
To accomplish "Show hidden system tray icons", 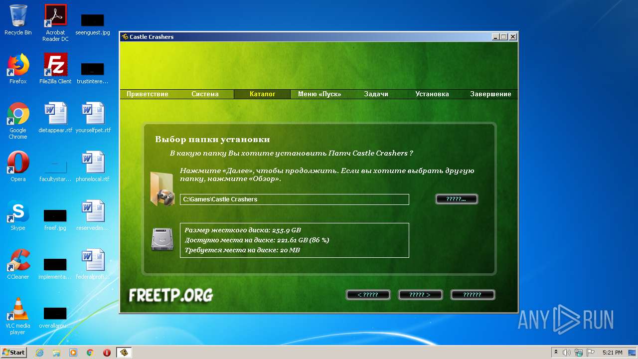I will (556, 353).
